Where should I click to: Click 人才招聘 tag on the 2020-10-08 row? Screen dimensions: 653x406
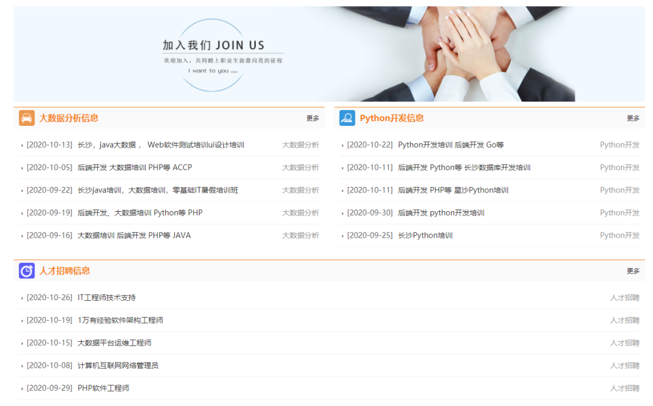coord(625,365)
